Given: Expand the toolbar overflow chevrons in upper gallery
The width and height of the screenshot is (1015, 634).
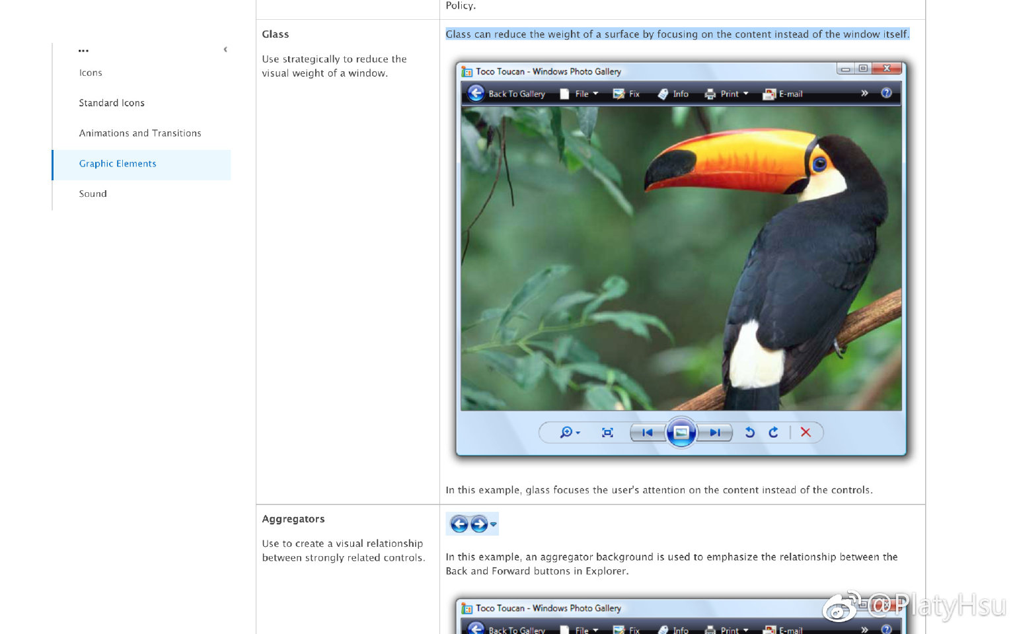Looking at the screenshot, I should (x=864, y=93).
